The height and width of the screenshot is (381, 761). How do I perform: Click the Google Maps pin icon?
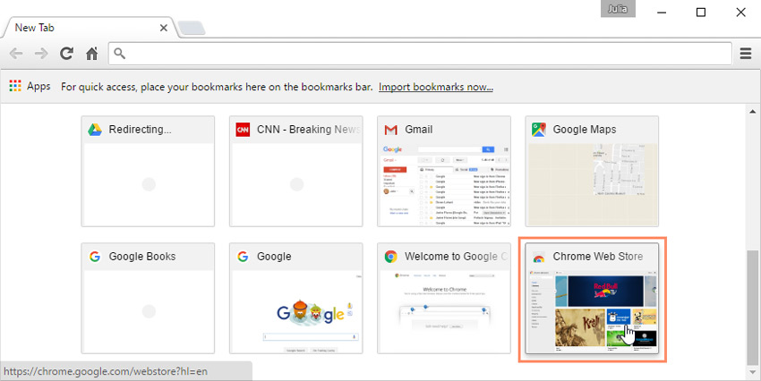point(538,130)
